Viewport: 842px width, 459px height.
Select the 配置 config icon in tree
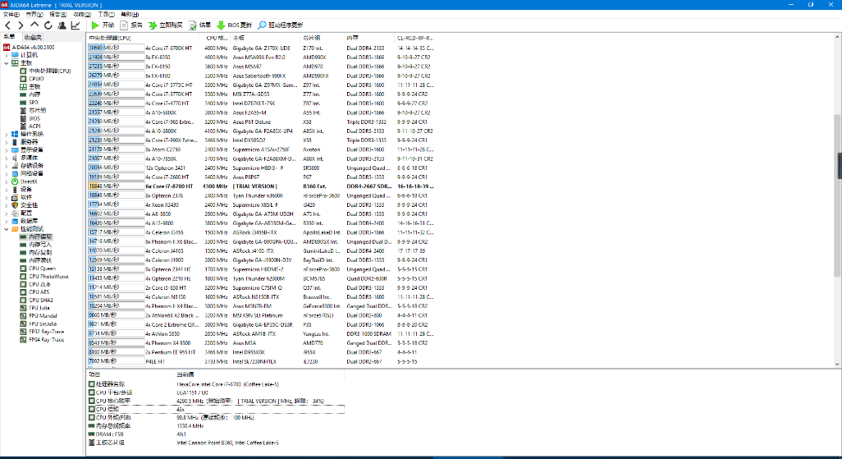15,213
